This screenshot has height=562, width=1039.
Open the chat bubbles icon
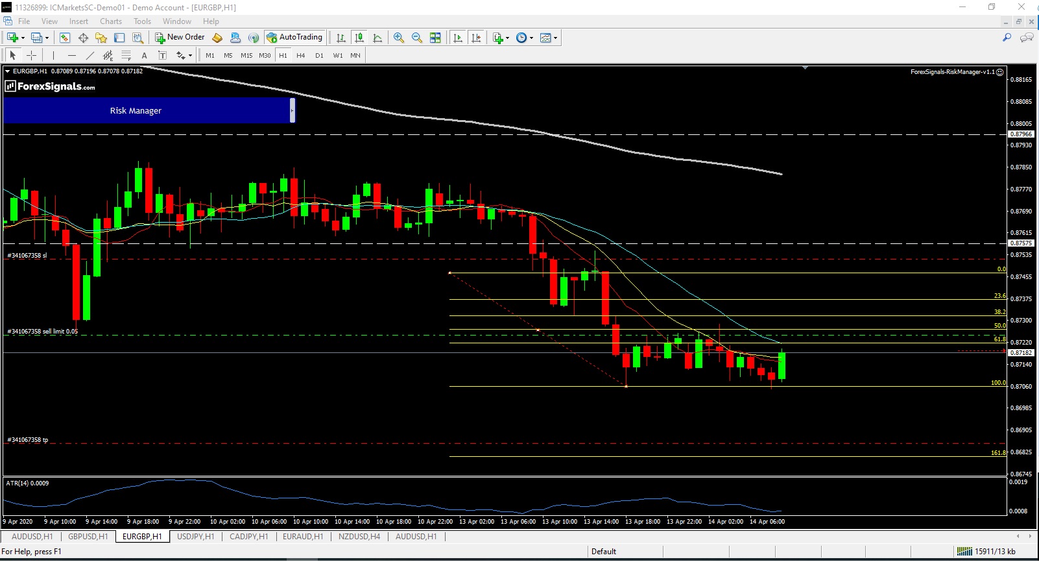click(x=1026, y=38)
